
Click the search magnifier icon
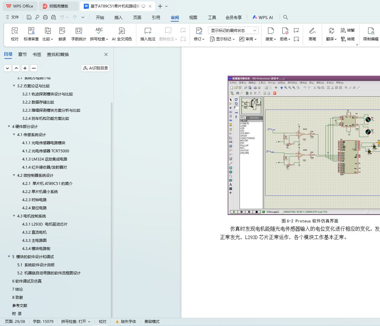point(286,17)
